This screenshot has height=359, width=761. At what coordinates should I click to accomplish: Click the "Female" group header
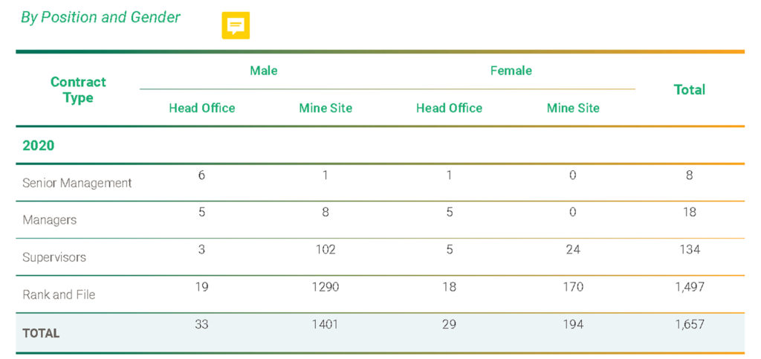[x=511, y=71]
